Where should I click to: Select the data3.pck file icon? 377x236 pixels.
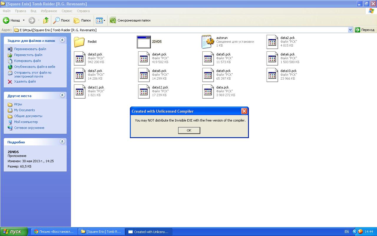point(80,58)
